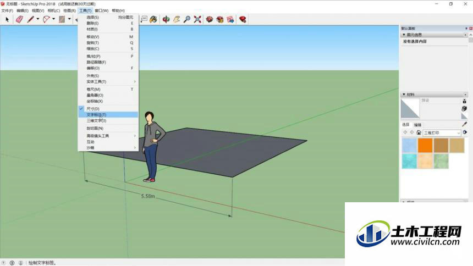Switch to the 编辑 materials tab

pyautogui.click(x=417, y=125)
